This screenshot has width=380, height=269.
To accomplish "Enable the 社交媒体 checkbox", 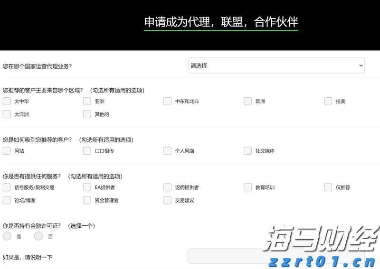I will (x=247, y=150).
